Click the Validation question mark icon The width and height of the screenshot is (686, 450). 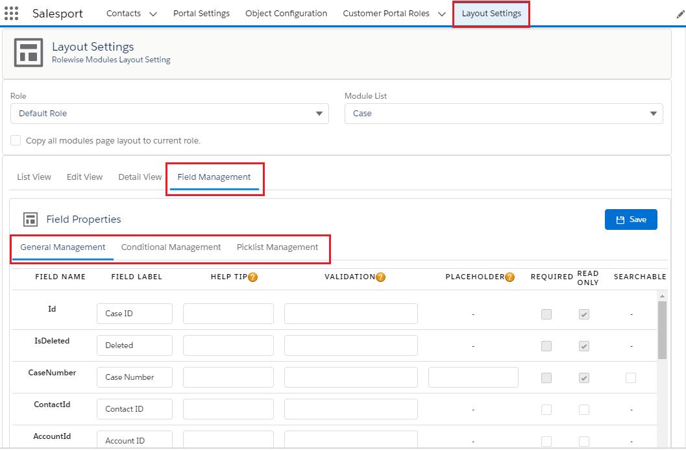pyautogui.click(x=380, y=277)
